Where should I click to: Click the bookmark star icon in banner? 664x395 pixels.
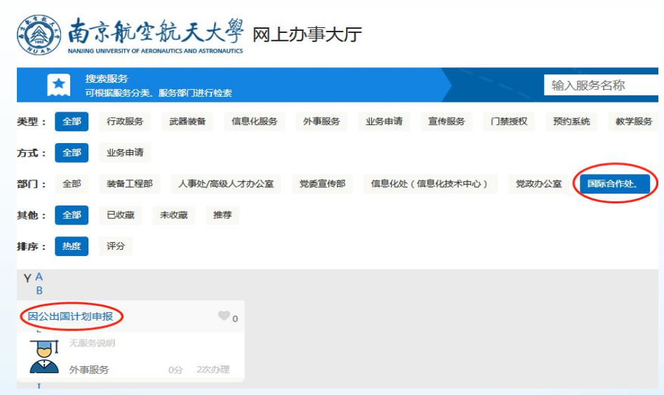(x=58, y=86)
